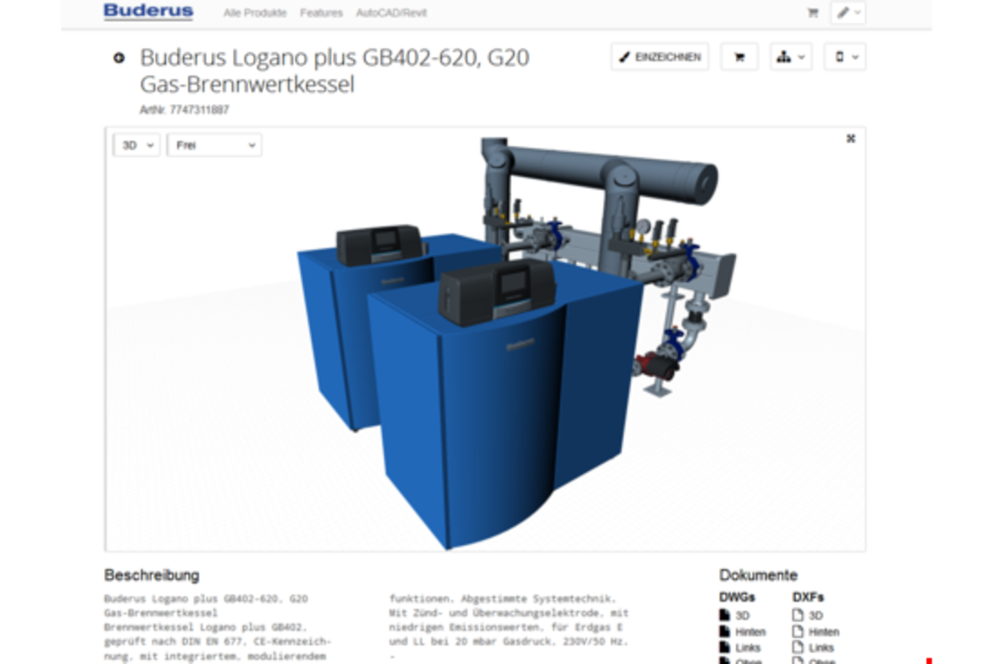Close the 3D viewer with the X

tap(850, 138)
